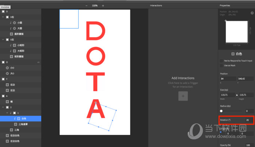The width and height of the screenshot is (255, 147).
Task: Select the container icon of group 1
Action: tap(15, 113)
